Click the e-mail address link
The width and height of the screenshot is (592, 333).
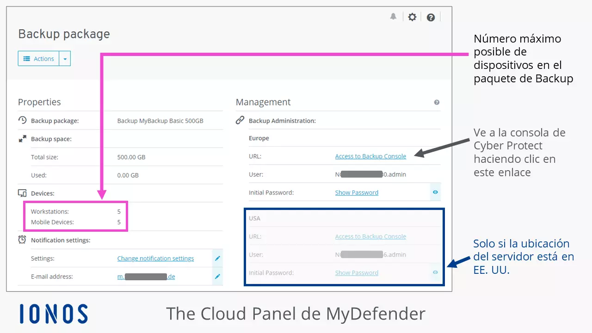146,277
